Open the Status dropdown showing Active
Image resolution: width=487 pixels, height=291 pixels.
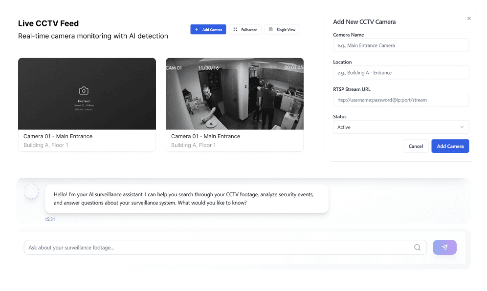point(401,127)
